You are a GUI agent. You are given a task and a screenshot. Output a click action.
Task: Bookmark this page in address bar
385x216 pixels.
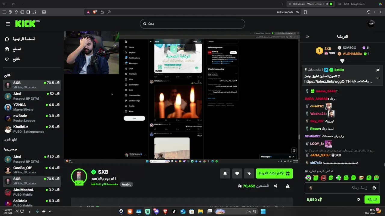(x=305, y=12)
